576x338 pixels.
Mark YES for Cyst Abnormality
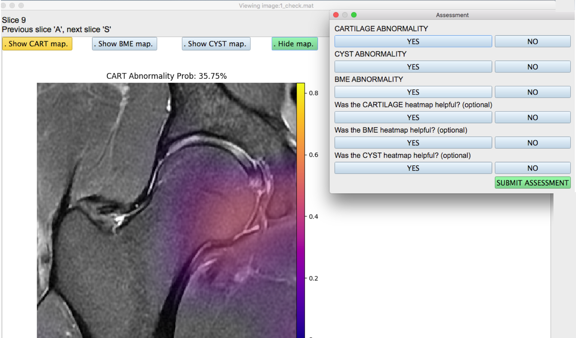(x=413, y=67)
